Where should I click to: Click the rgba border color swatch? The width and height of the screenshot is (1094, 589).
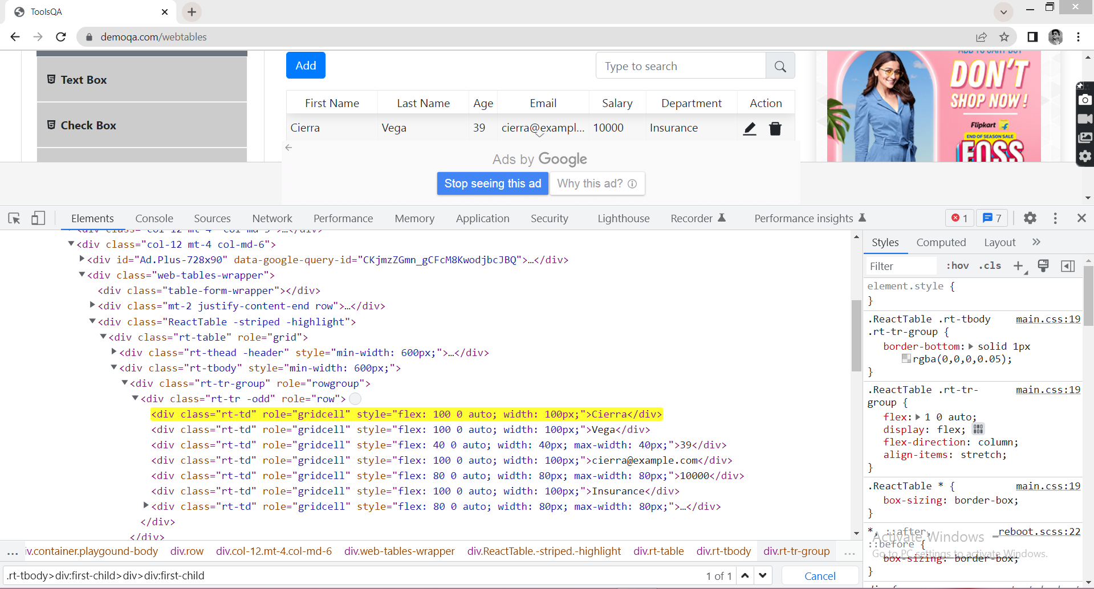(x=906, y=359)
